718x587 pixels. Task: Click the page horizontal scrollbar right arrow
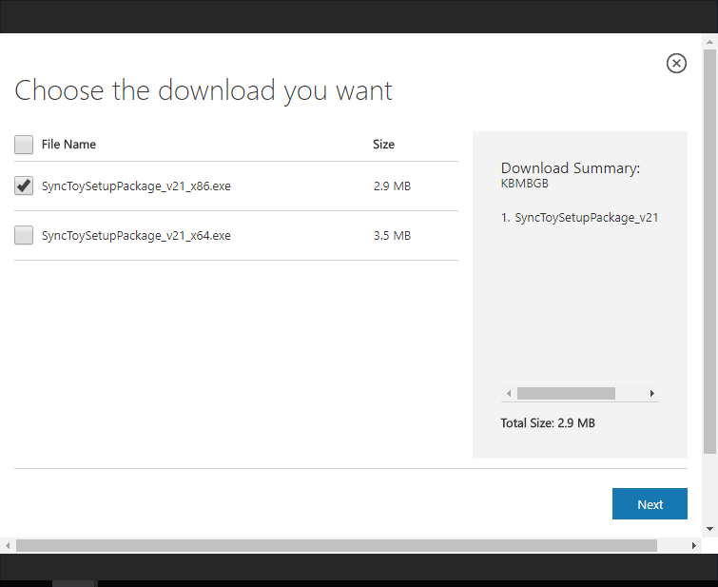(x=693, y=545)
